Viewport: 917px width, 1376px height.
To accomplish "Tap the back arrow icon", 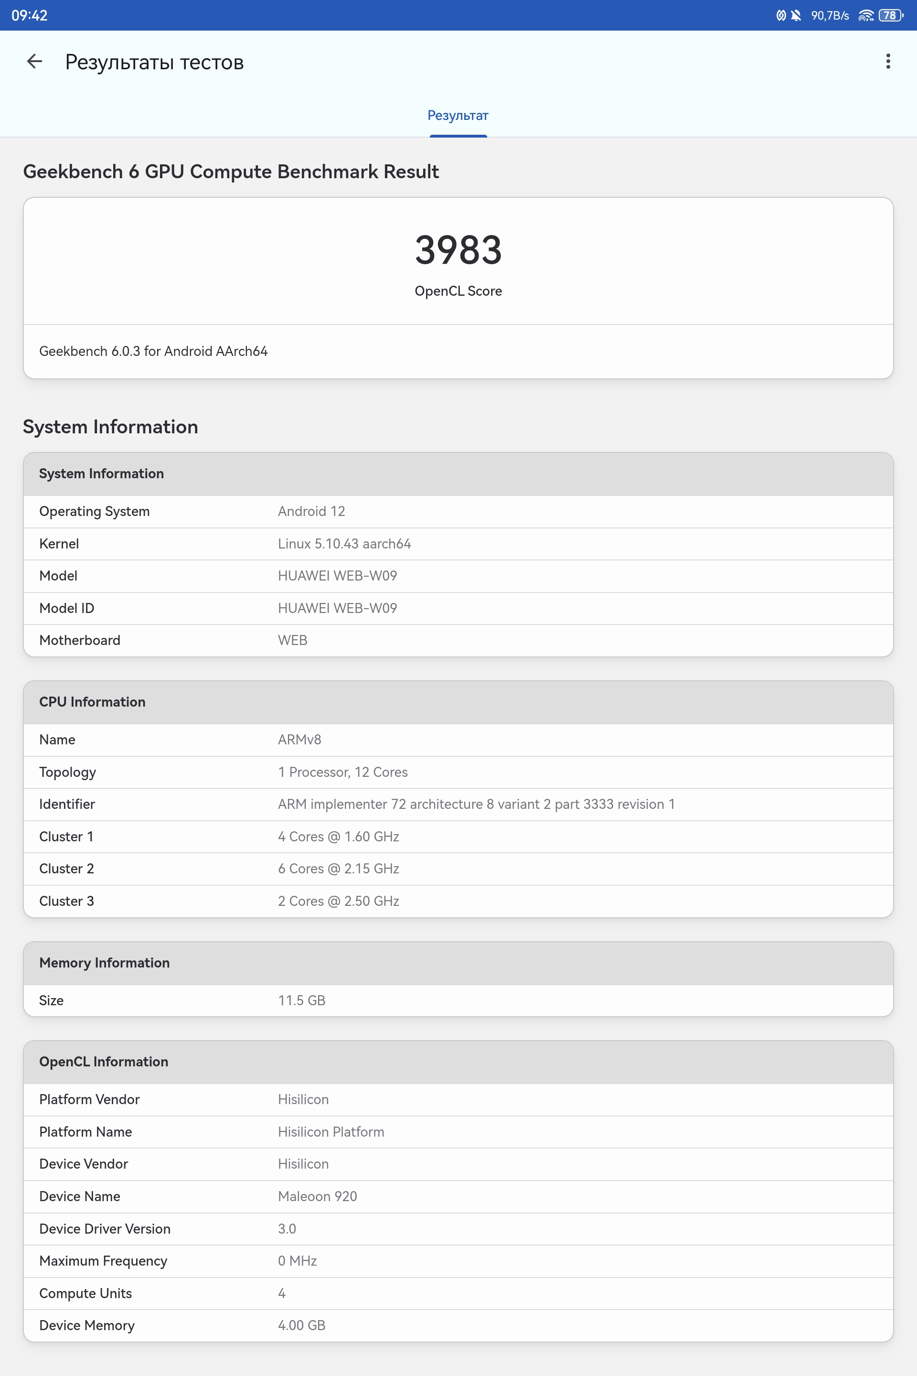I will click(34, 62).
